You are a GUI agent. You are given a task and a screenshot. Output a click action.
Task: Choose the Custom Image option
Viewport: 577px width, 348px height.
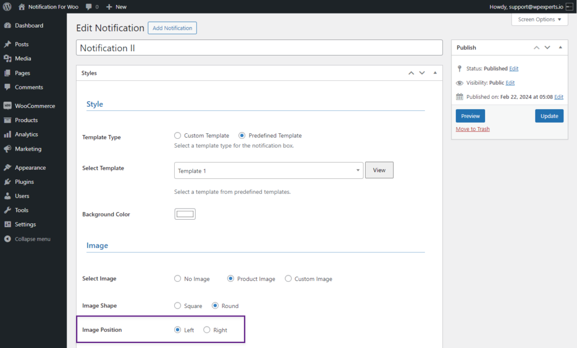(288, 279)
